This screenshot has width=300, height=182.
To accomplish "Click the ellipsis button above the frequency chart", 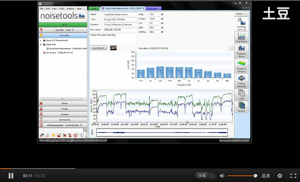I will (x=231, y=49).
